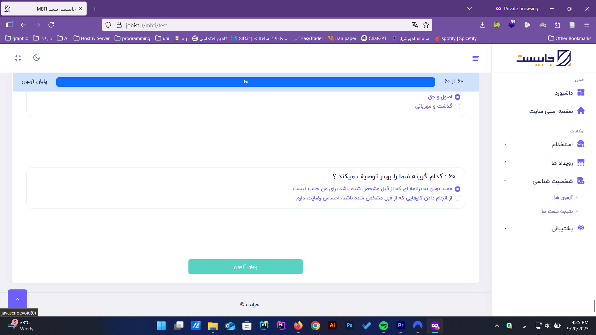Collapse the شخصیت شناسی sidebar menu
Screen dimensions: 596x335
(x=553, y=181)
